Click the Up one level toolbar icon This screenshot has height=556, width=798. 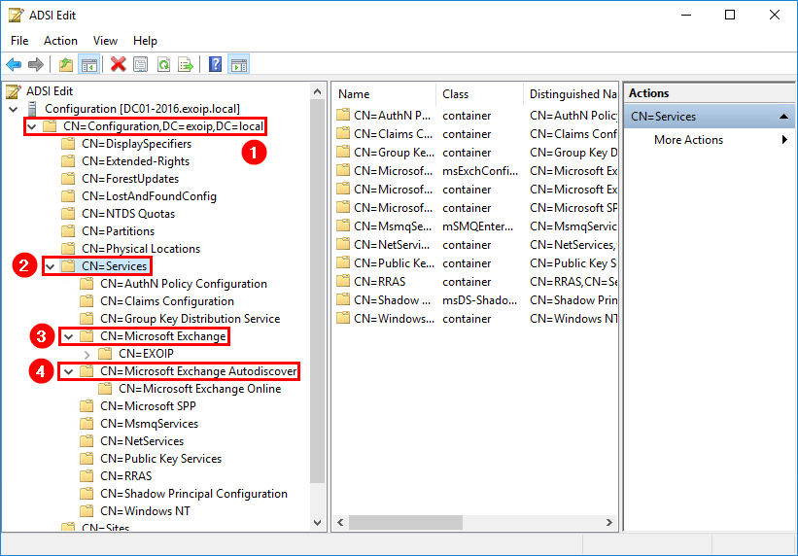tap(66, 65)
